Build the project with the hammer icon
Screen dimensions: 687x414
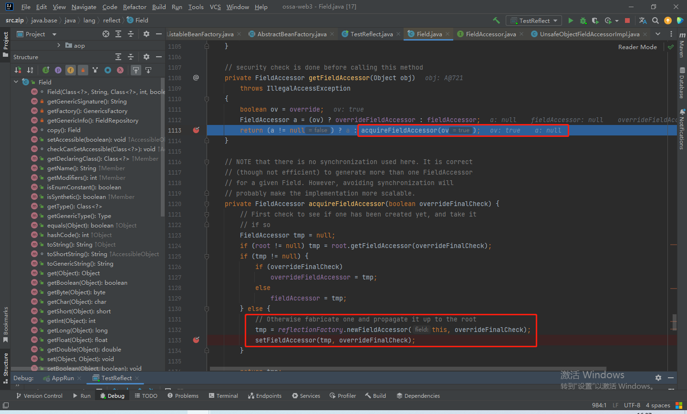[496, 21]
